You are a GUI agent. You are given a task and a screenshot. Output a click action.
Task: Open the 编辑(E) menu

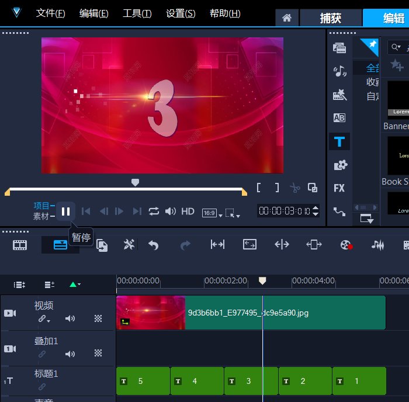coord(94,13)
